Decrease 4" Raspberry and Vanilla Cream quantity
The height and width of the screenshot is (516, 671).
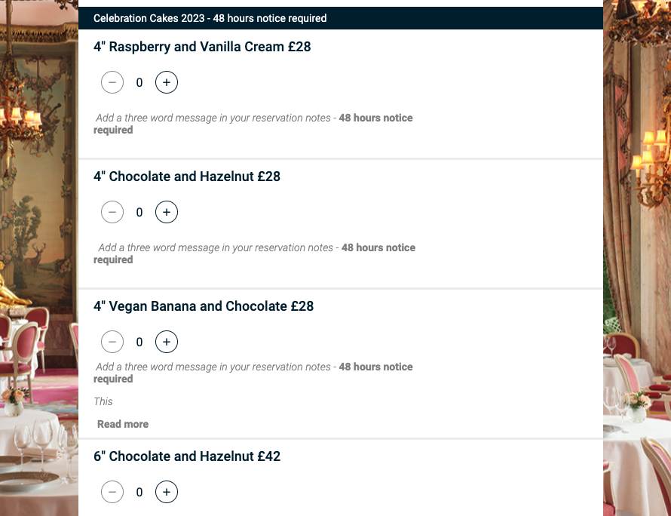coord(112,82)
